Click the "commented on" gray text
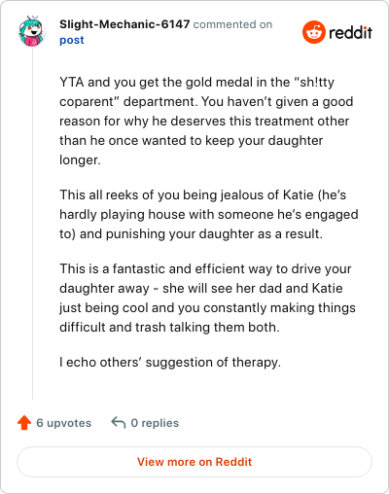The image size is (389, 494). pos(232,24)
